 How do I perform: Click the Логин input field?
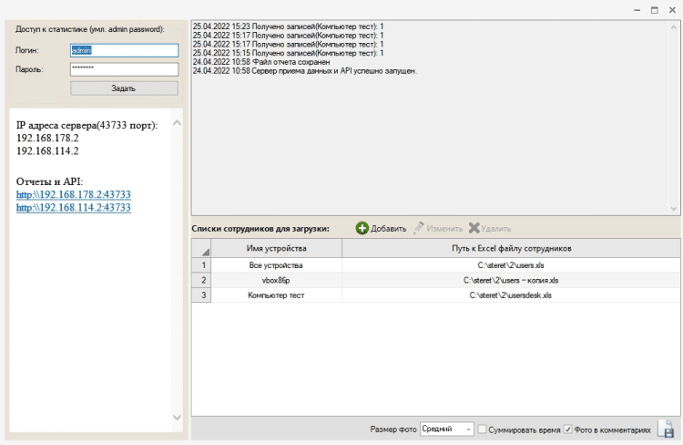(x=123, y=50)
